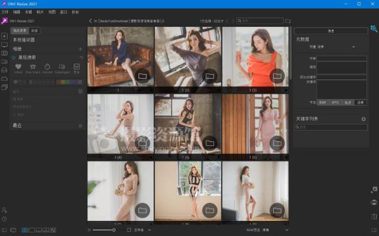Image resolution: width=379 pixels, height=236 pixels.
Task: Click the 信息 button in right panel
Action: coord(331,31)
